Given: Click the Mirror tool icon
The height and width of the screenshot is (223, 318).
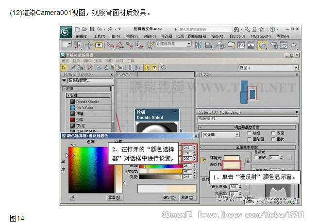Looking at the screenshot, I should pos(199,45).
